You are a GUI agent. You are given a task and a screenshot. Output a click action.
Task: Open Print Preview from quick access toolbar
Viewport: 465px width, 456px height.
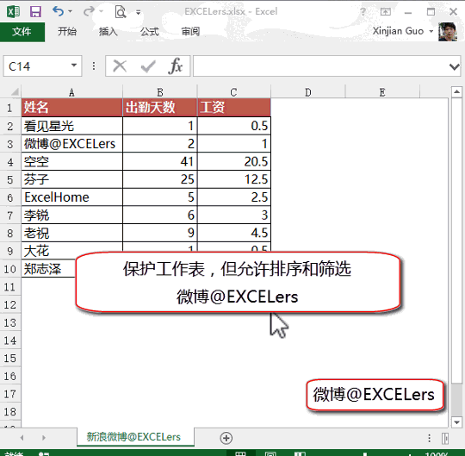[121, 11]
